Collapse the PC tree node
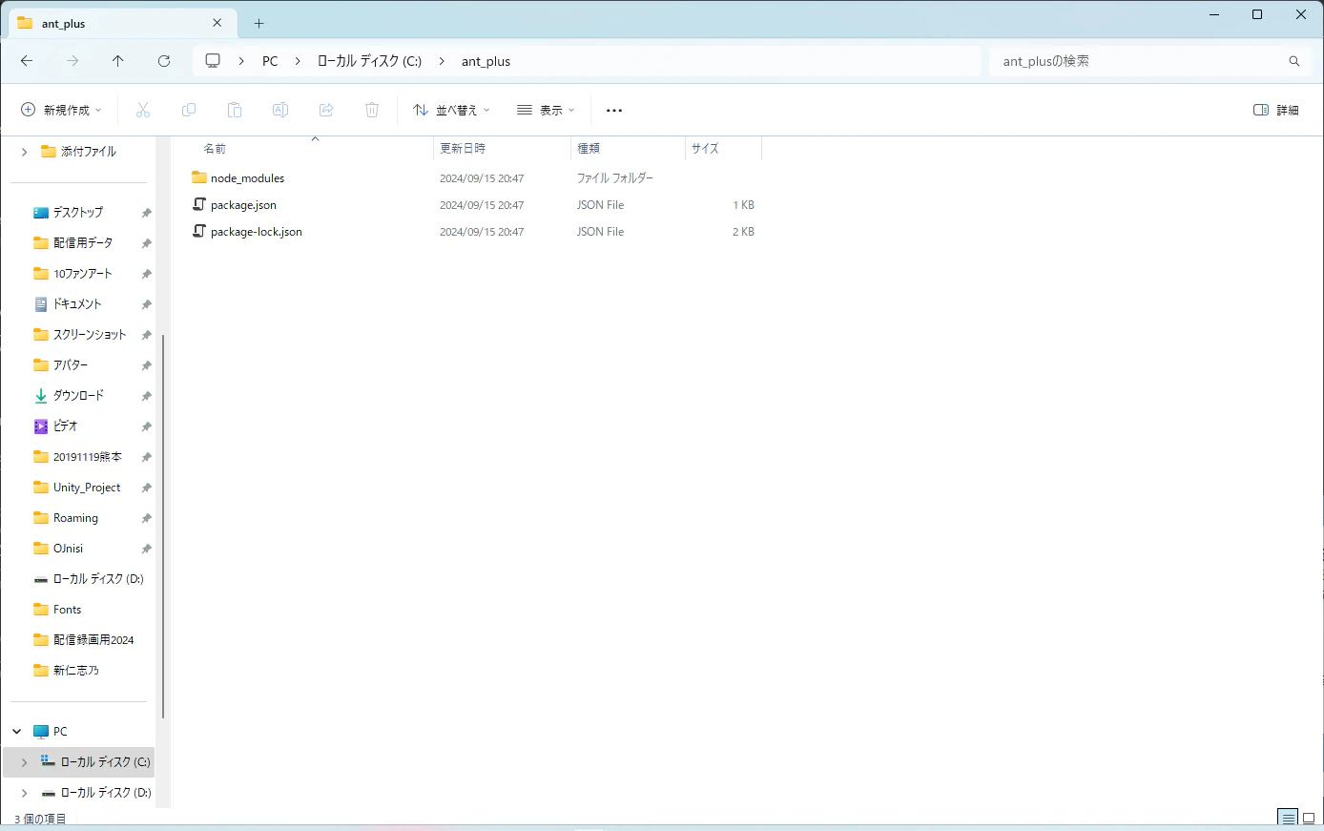Screen dimensions: 1324x831 pyautogui.click(x=17, y=732)
